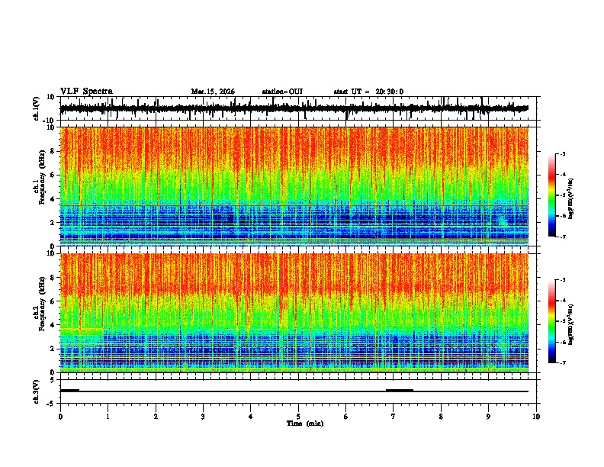Click the "5" tick on ch.3(V) axis
The width and height of the screenshot is (604, 467).
tap(53, 380)
